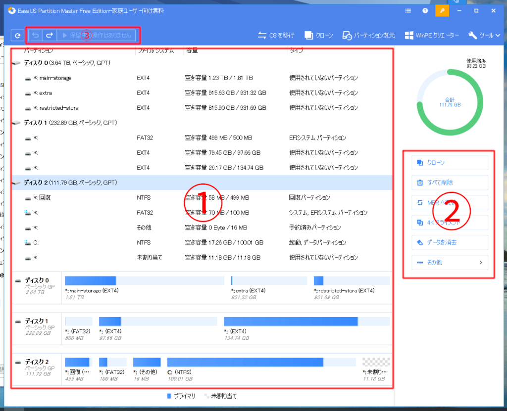Select the main-storage partition row
The height and width of the screenshot is (411, 507).
click(x=202, y=78)
